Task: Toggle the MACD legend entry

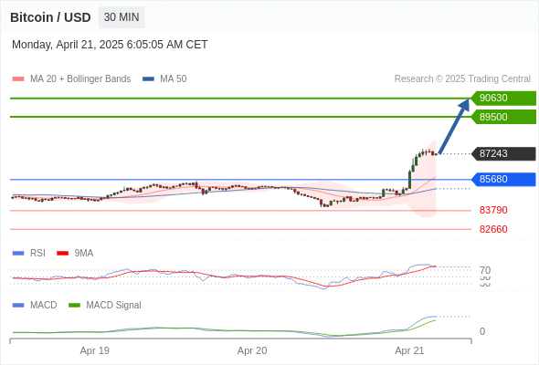Action: click(x=35, y=305)
